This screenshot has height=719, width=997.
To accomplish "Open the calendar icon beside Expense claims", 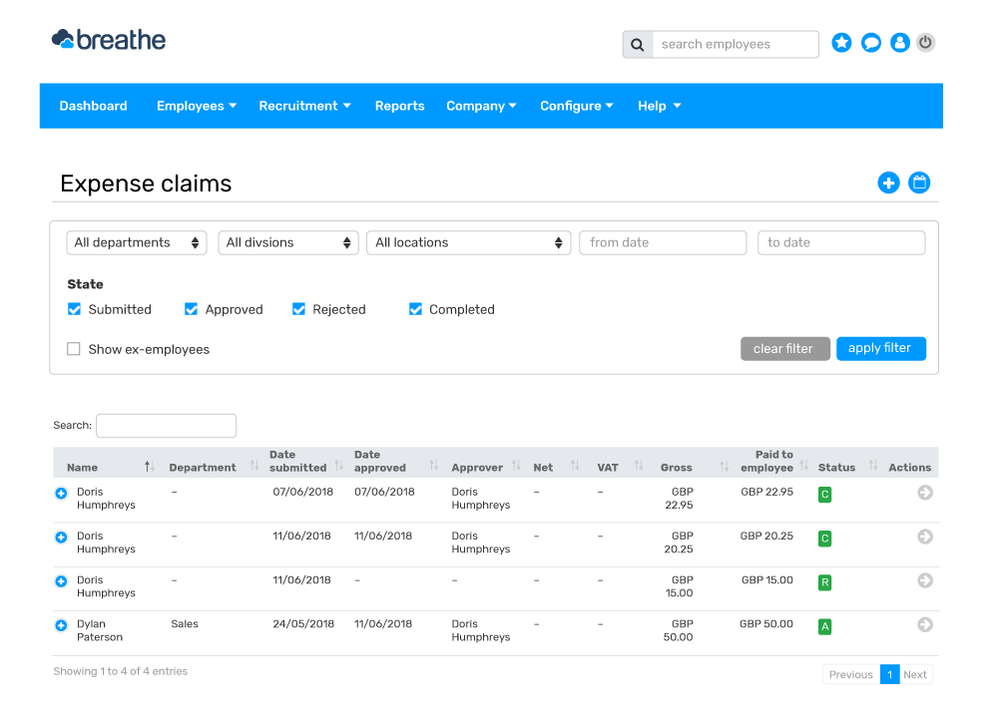I will pyautogui.click(x=918, y=182).
